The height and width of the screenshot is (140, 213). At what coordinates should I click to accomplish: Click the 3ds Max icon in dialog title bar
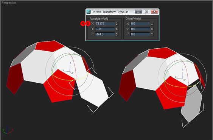click(89, 12)
